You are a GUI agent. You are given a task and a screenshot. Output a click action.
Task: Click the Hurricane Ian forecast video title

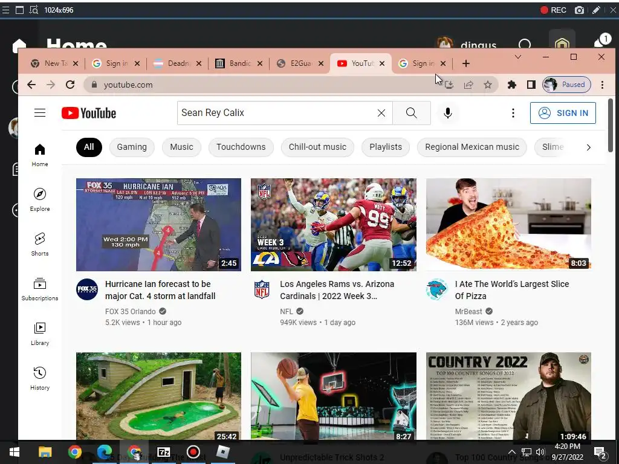click(160, 290)
